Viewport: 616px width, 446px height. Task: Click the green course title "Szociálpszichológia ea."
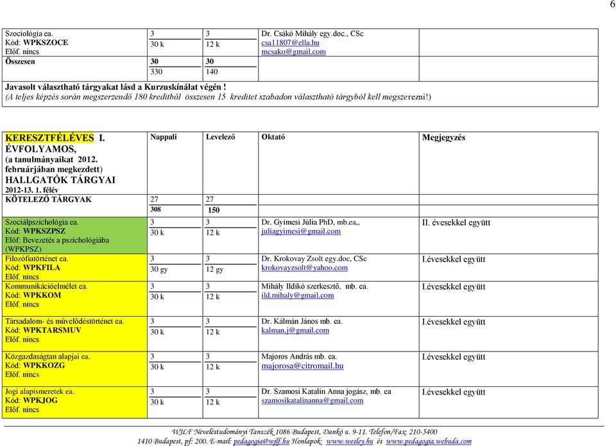[42, 222]
